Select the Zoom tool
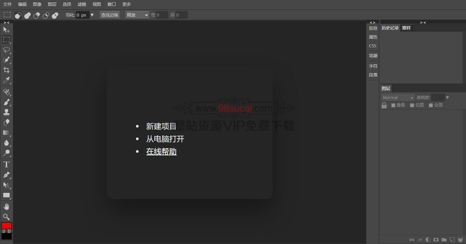 point(6,217)
